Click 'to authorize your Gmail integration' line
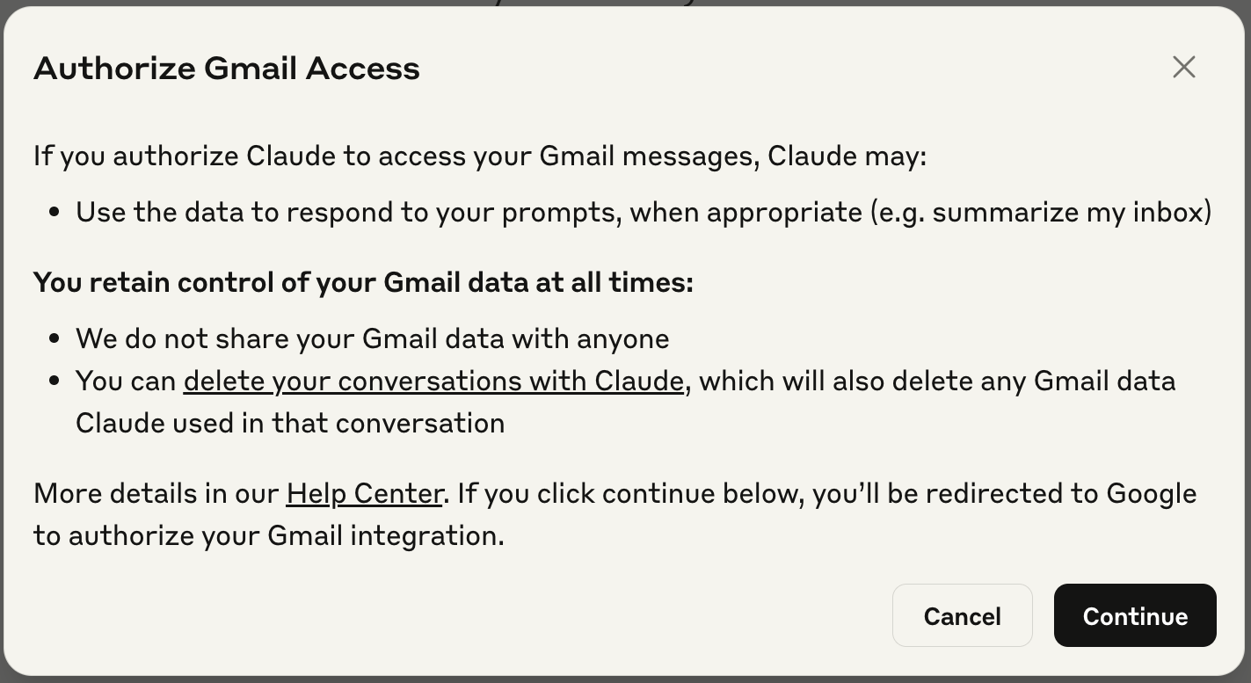 coord(269,536)
